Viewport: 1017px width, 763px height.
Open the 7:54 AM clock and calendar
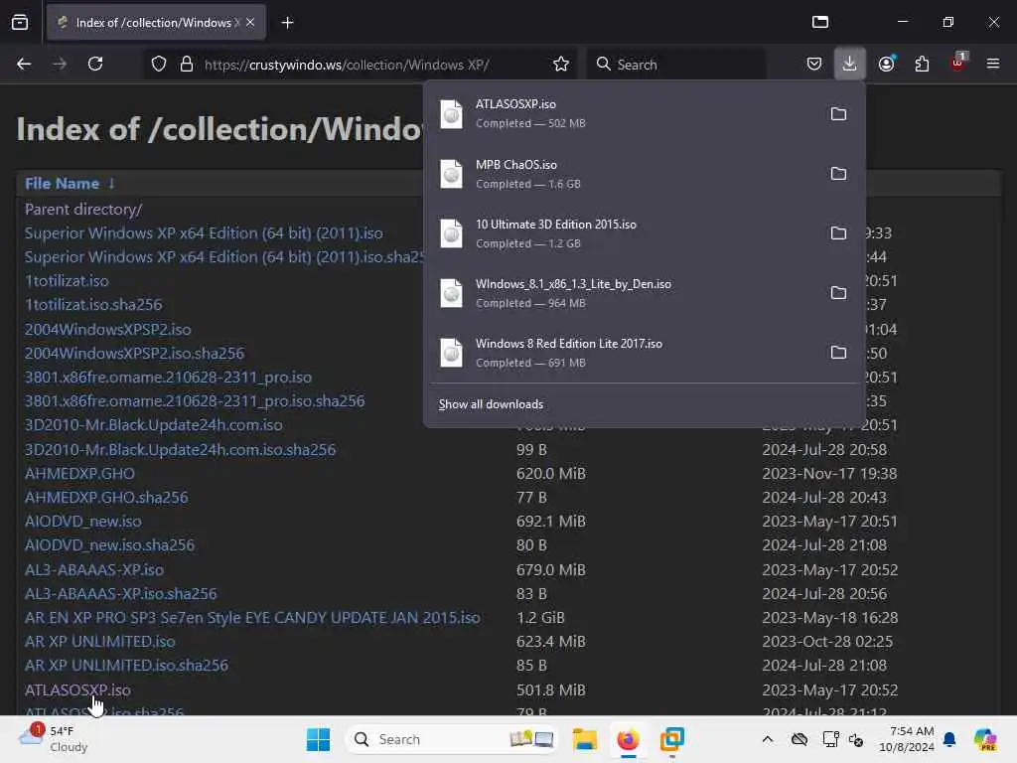907,739
